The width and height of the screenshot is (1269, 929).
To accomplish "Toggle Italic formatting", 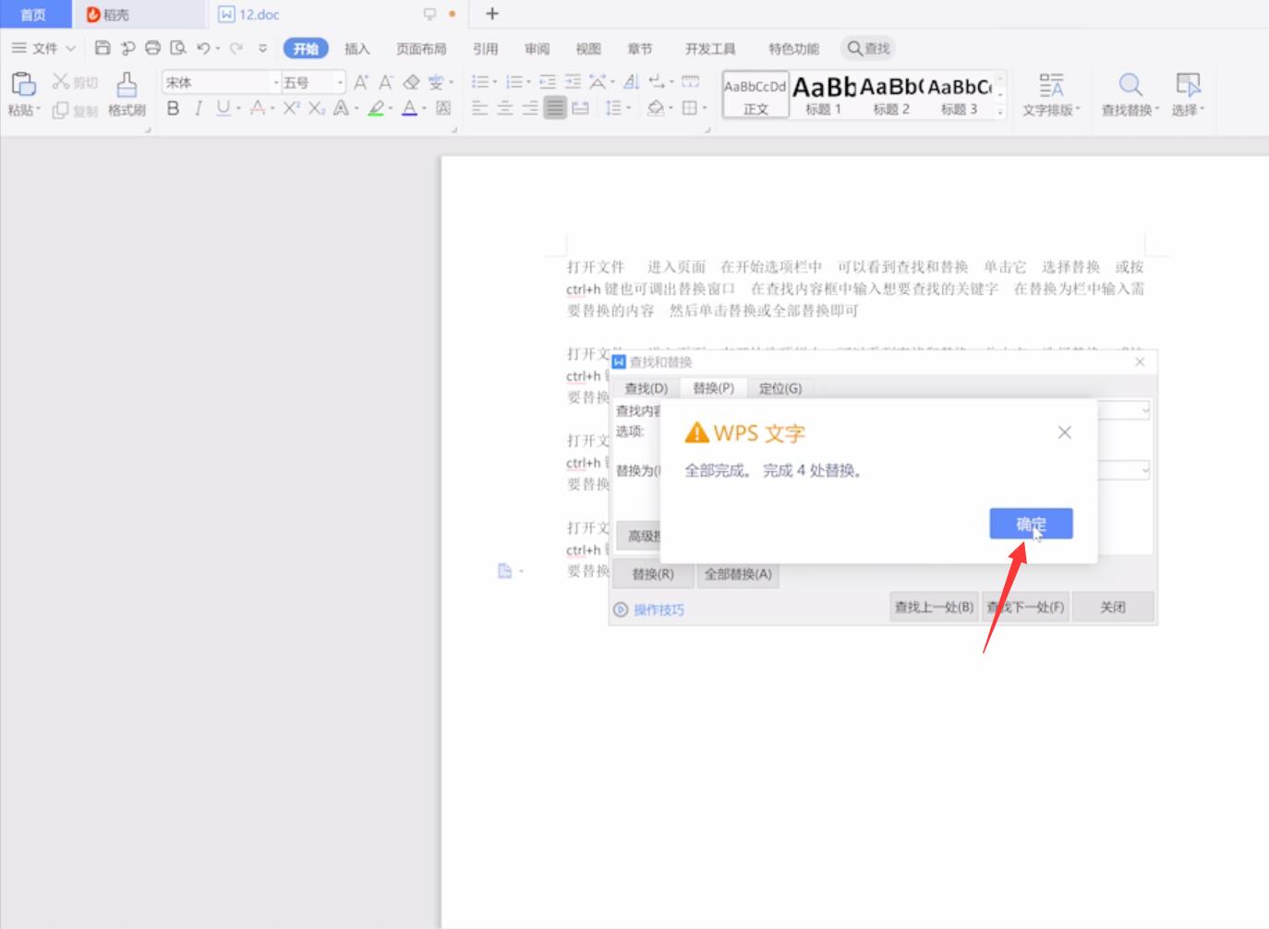I will click(x=198, y=108).
